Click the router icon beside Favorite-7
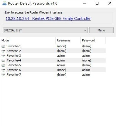Image resolution: width=116 pixels, height=126 pixels. (3, 75)
